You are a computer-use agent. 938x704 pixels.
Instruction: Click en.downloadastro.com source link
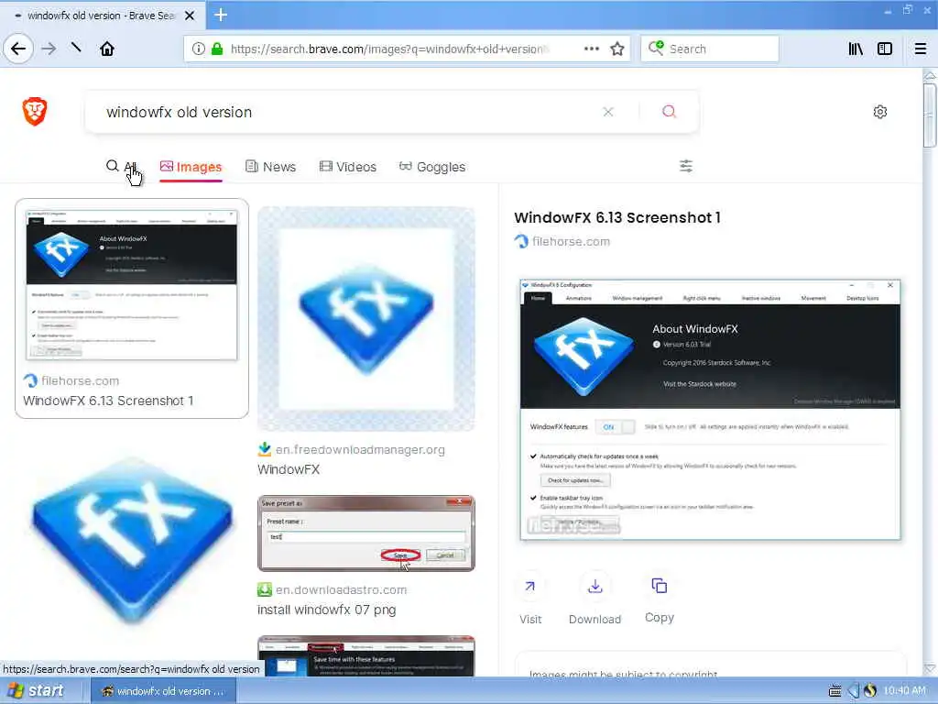coord(341,589)
